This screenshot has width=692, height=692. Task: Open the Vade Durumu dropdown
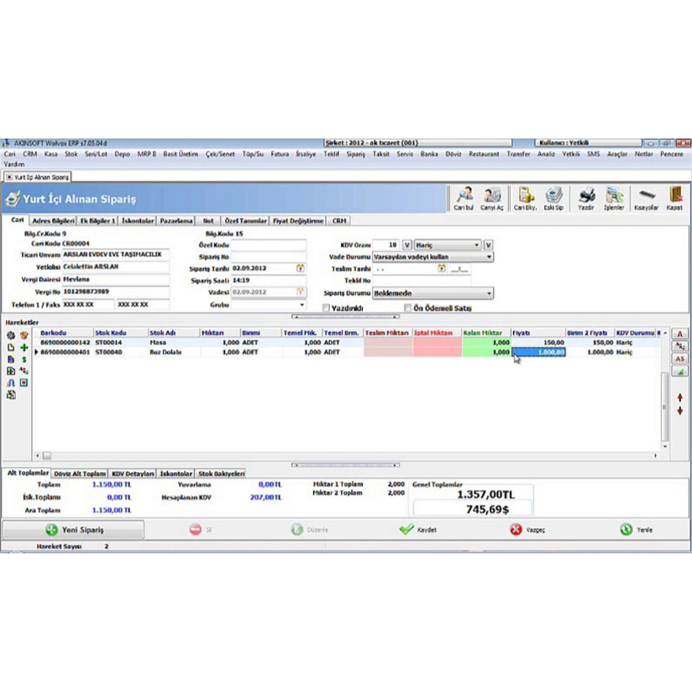tap(490, 257)
